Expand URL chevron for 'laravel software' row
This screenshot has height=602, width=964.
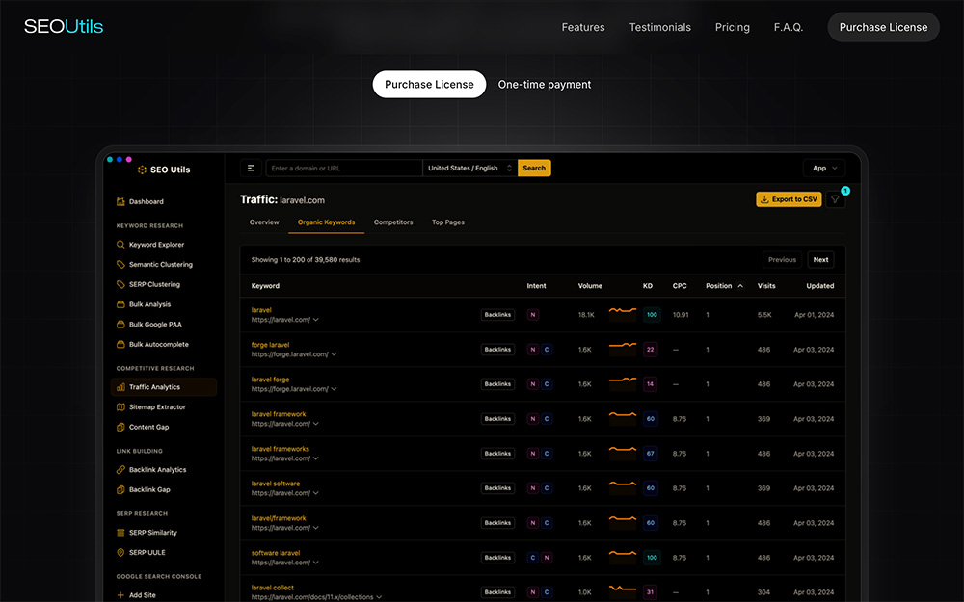coord(316,493)
